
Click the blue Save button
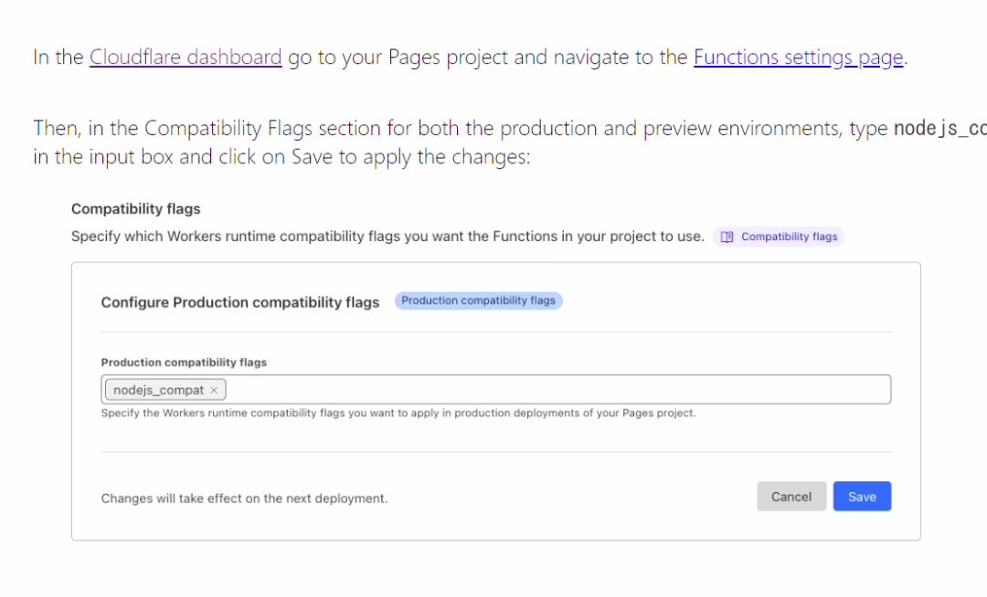pos(862,497)
